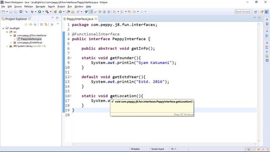Image resolution: width=270 pixels, height=152 pixels.
Task: Click the Save All toolbar icon
Action: [x=16, y=12]
